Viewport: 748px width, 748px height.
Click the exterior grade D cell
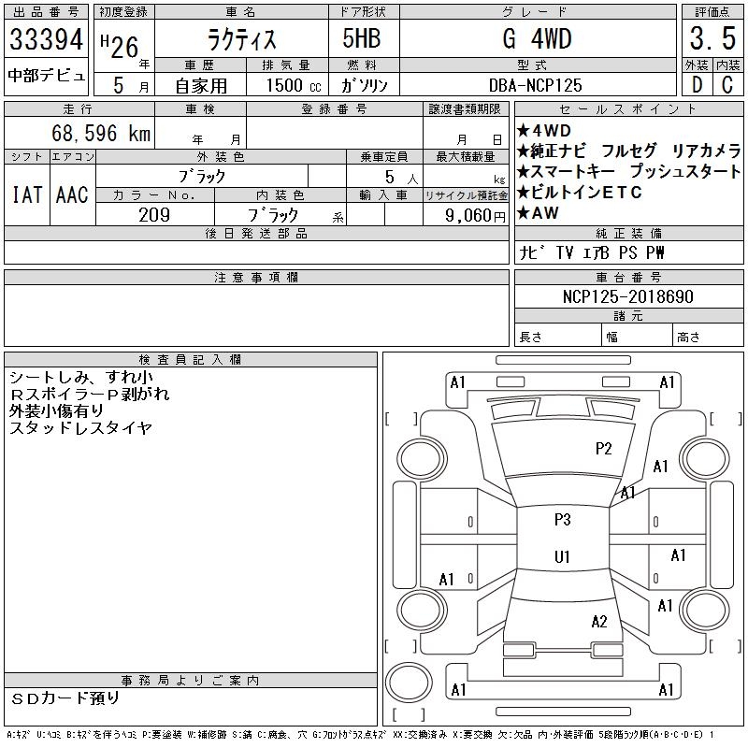(x=696, y=84)
